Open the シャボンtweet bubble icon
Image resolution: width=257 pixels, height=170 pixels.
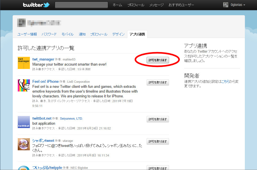click(24, 144)
